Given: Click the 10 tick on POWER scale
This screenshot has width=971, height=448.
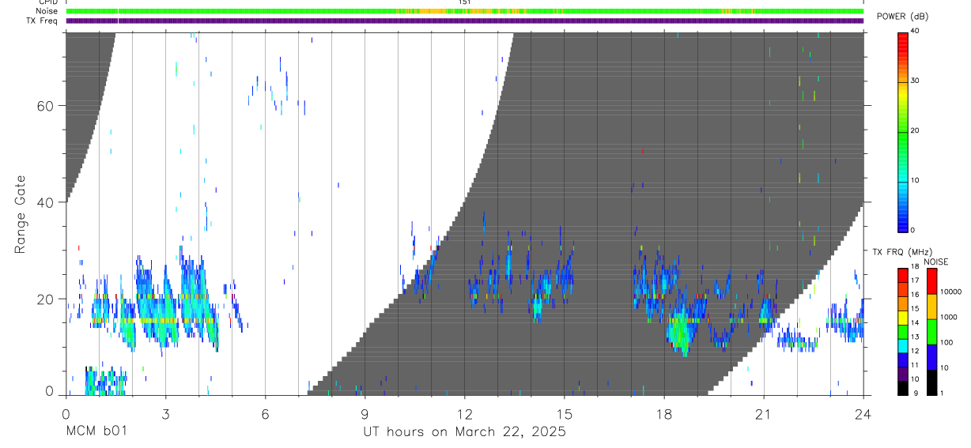Looking at the screenshot, I should pos(913,180).
